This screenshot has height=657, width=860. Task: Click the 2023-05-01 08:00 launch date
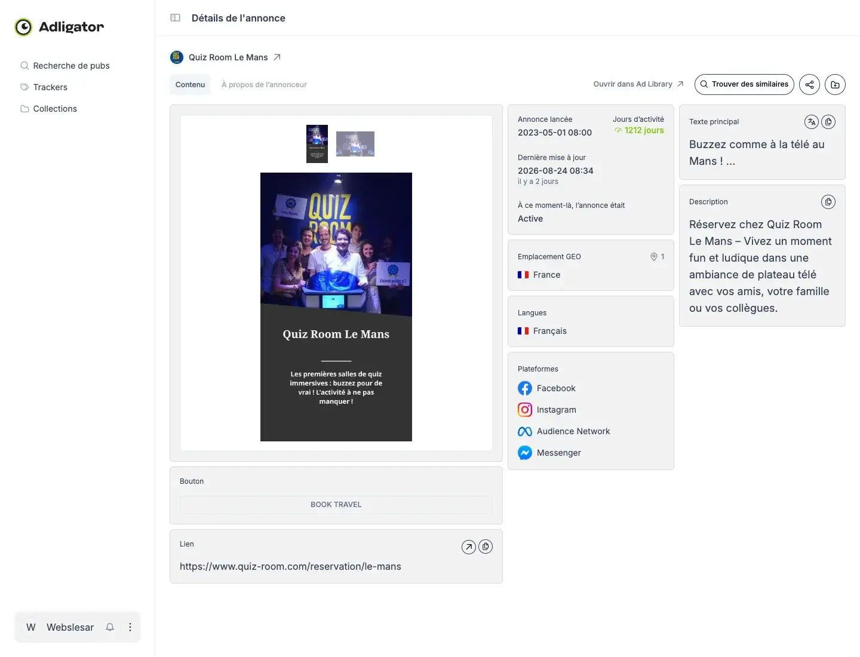555,133
